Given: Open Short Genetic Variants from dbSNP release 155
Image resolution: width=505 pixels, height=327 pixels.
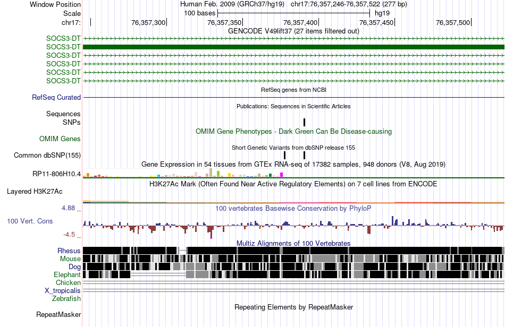Looking at the screenshot, I should pos(293,148).
